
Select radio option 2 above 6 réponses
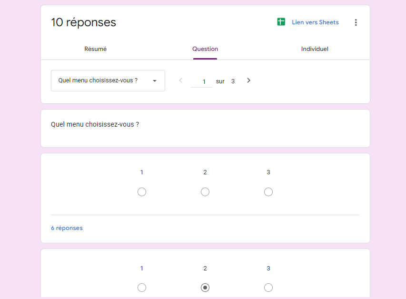(x=205, y=192)
